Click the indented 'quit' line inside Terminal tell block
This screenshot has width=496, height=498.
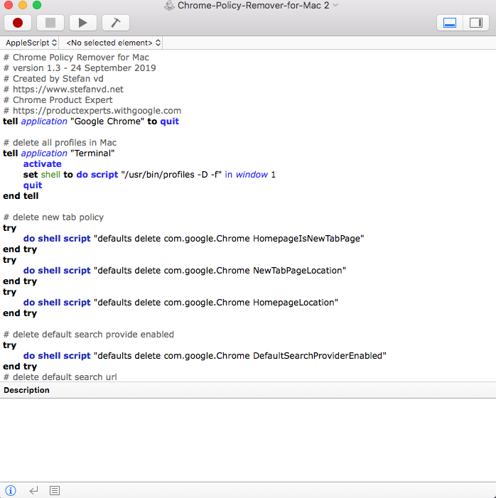(x=33, y=185)
